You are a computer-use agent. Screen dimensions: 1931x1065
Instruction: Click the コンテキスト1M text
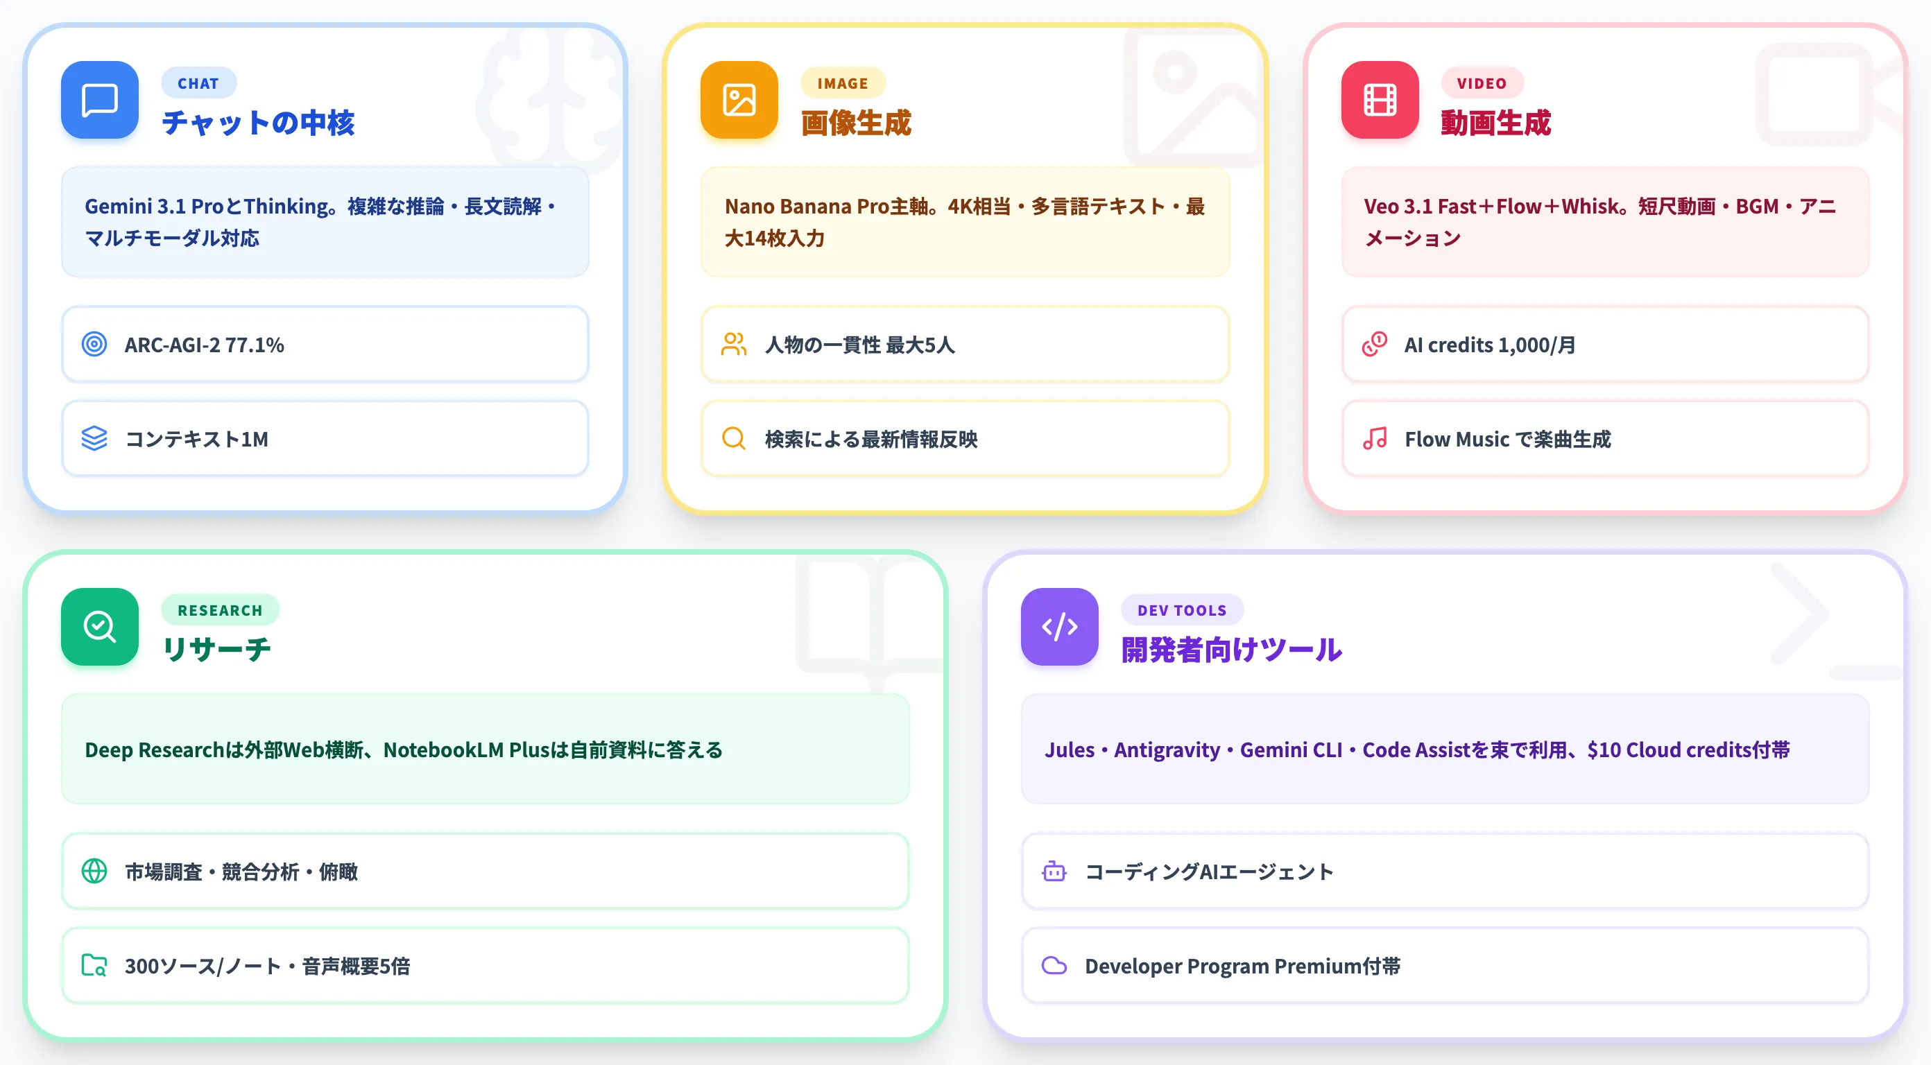pyautogui.click(x=196, y=439)
